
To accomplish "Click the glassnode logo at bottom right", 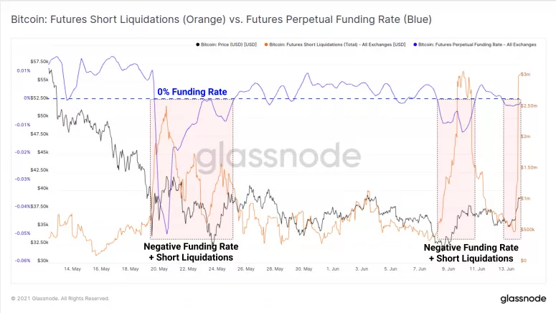I will (523, 299).
